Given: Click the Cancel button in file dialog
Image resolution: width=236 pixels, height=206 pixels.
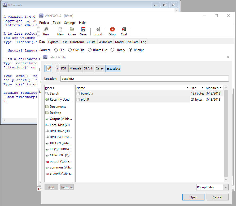Looking at the screenshot, I should (217, 197).
